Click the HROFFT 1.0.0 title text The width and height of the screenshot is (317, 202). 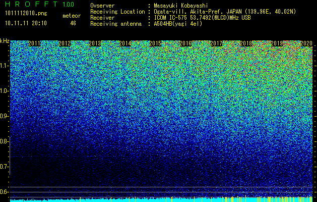click(40, 4)
